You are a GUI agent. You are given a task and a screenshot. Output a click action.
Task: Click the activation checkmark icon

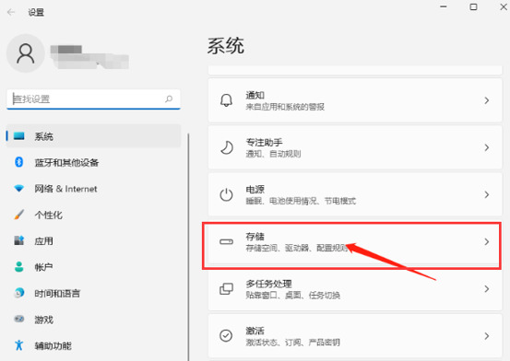(226, 335)
